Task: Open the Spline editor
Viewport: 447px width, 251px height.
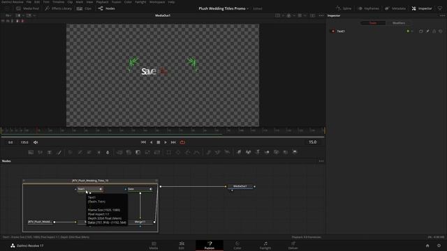Action: click(x=344, y=8)
